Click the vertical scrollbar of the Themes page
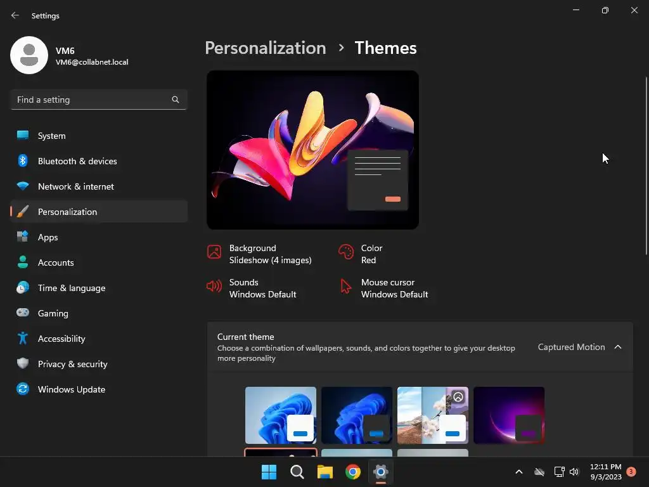This screenshot has width=649, height=487. tap(646, 166)
